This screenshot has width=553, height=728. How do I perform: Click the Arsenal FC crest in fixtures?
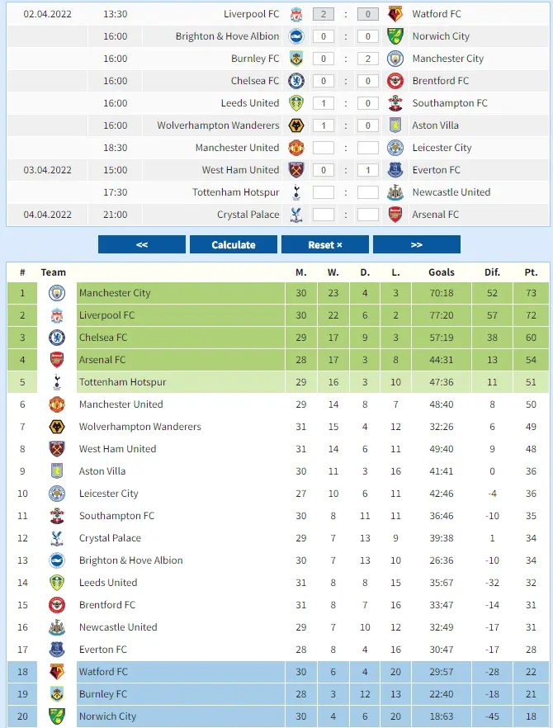click(395, 215)
